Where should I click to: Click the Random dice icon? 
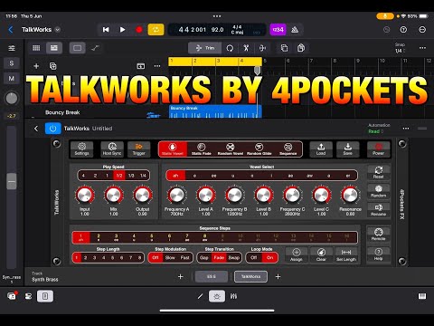(x=379, y=191)
